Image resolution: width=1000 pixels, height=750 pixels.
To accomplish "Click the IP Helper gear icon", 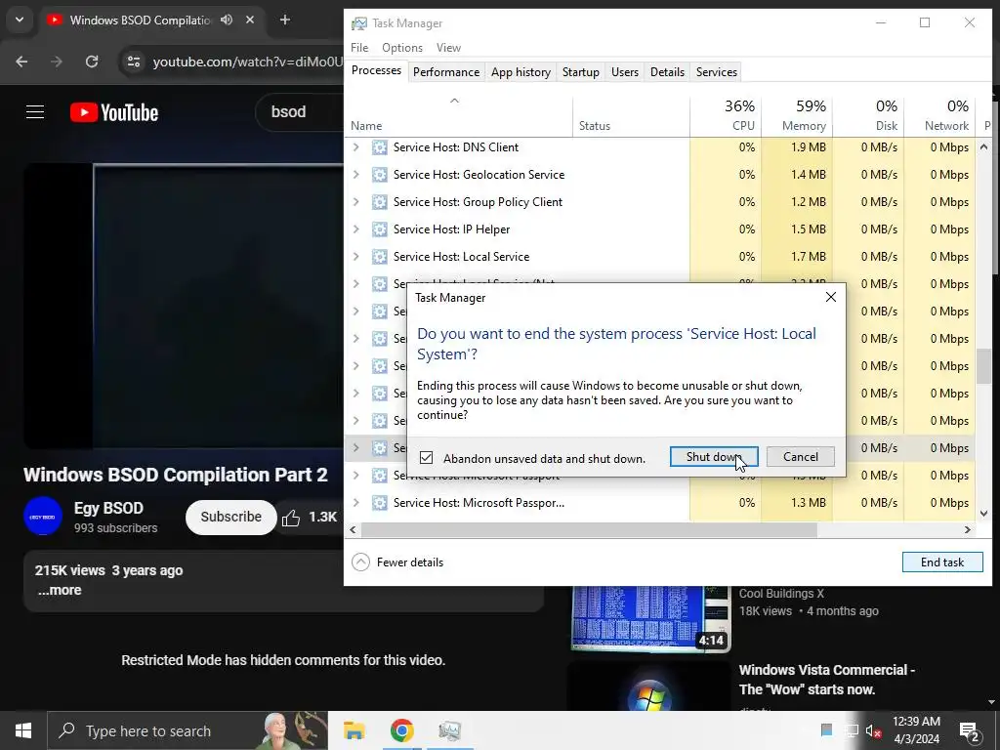I will pyautogui.click(x=380, y=229).
